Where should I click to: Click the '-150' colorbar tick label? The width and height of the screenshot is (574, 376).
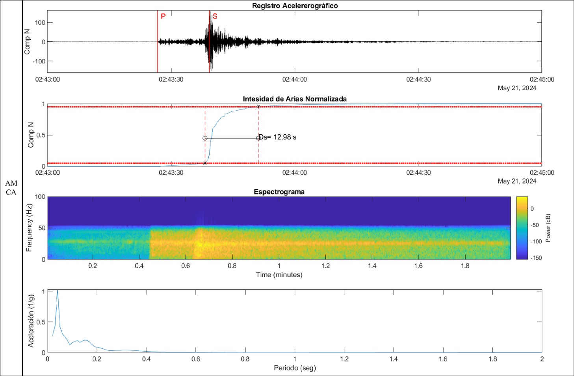pyautogui.click(x=536, y=258)
